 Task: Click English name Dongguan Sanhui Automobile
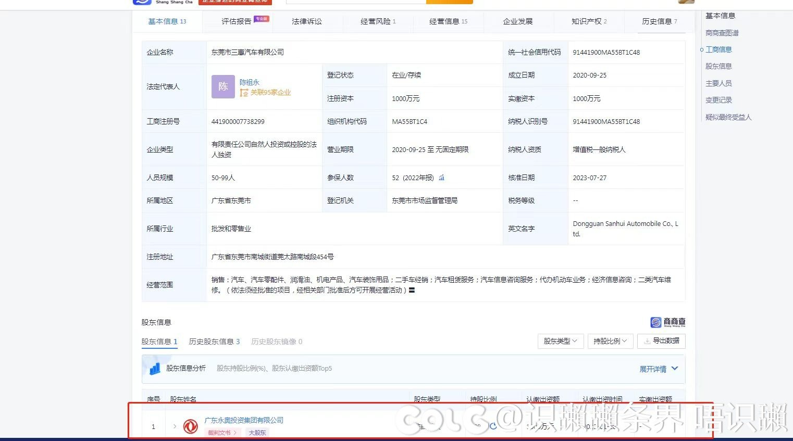point(625,229)
